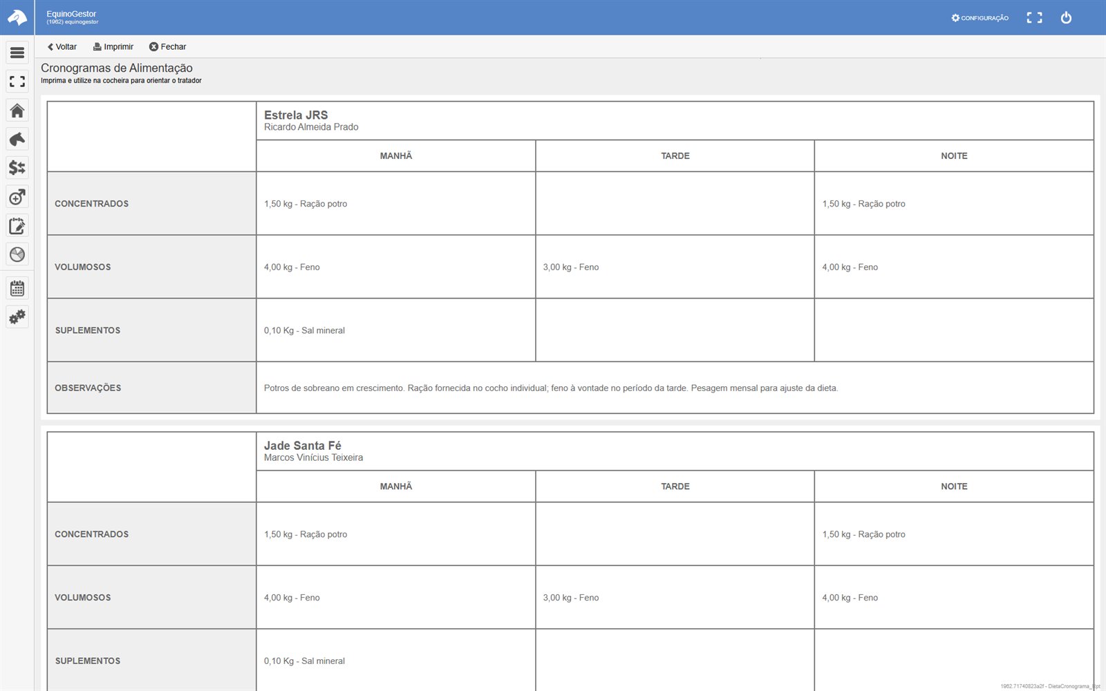The width and height of the screenshot is (1106, 691).
Task: Click Estrela JRS MANHÃ column header
Action: (396, 156)
